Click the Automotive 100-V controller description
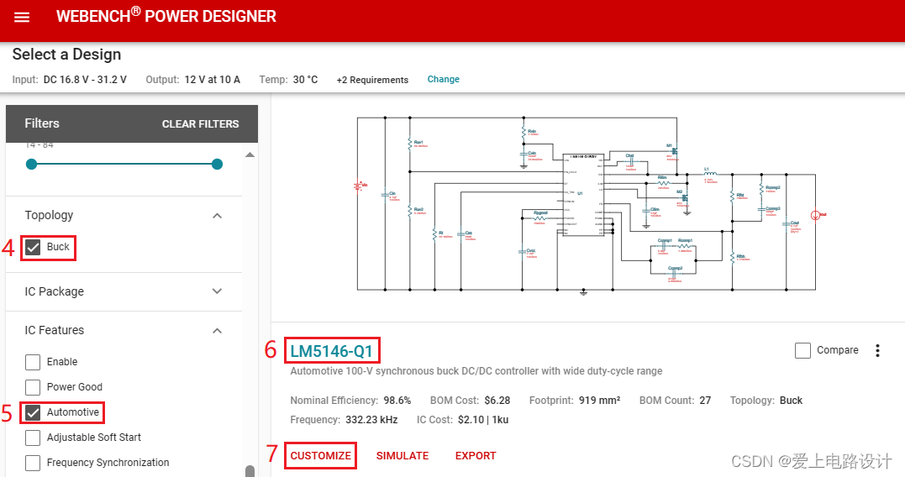 476,371
